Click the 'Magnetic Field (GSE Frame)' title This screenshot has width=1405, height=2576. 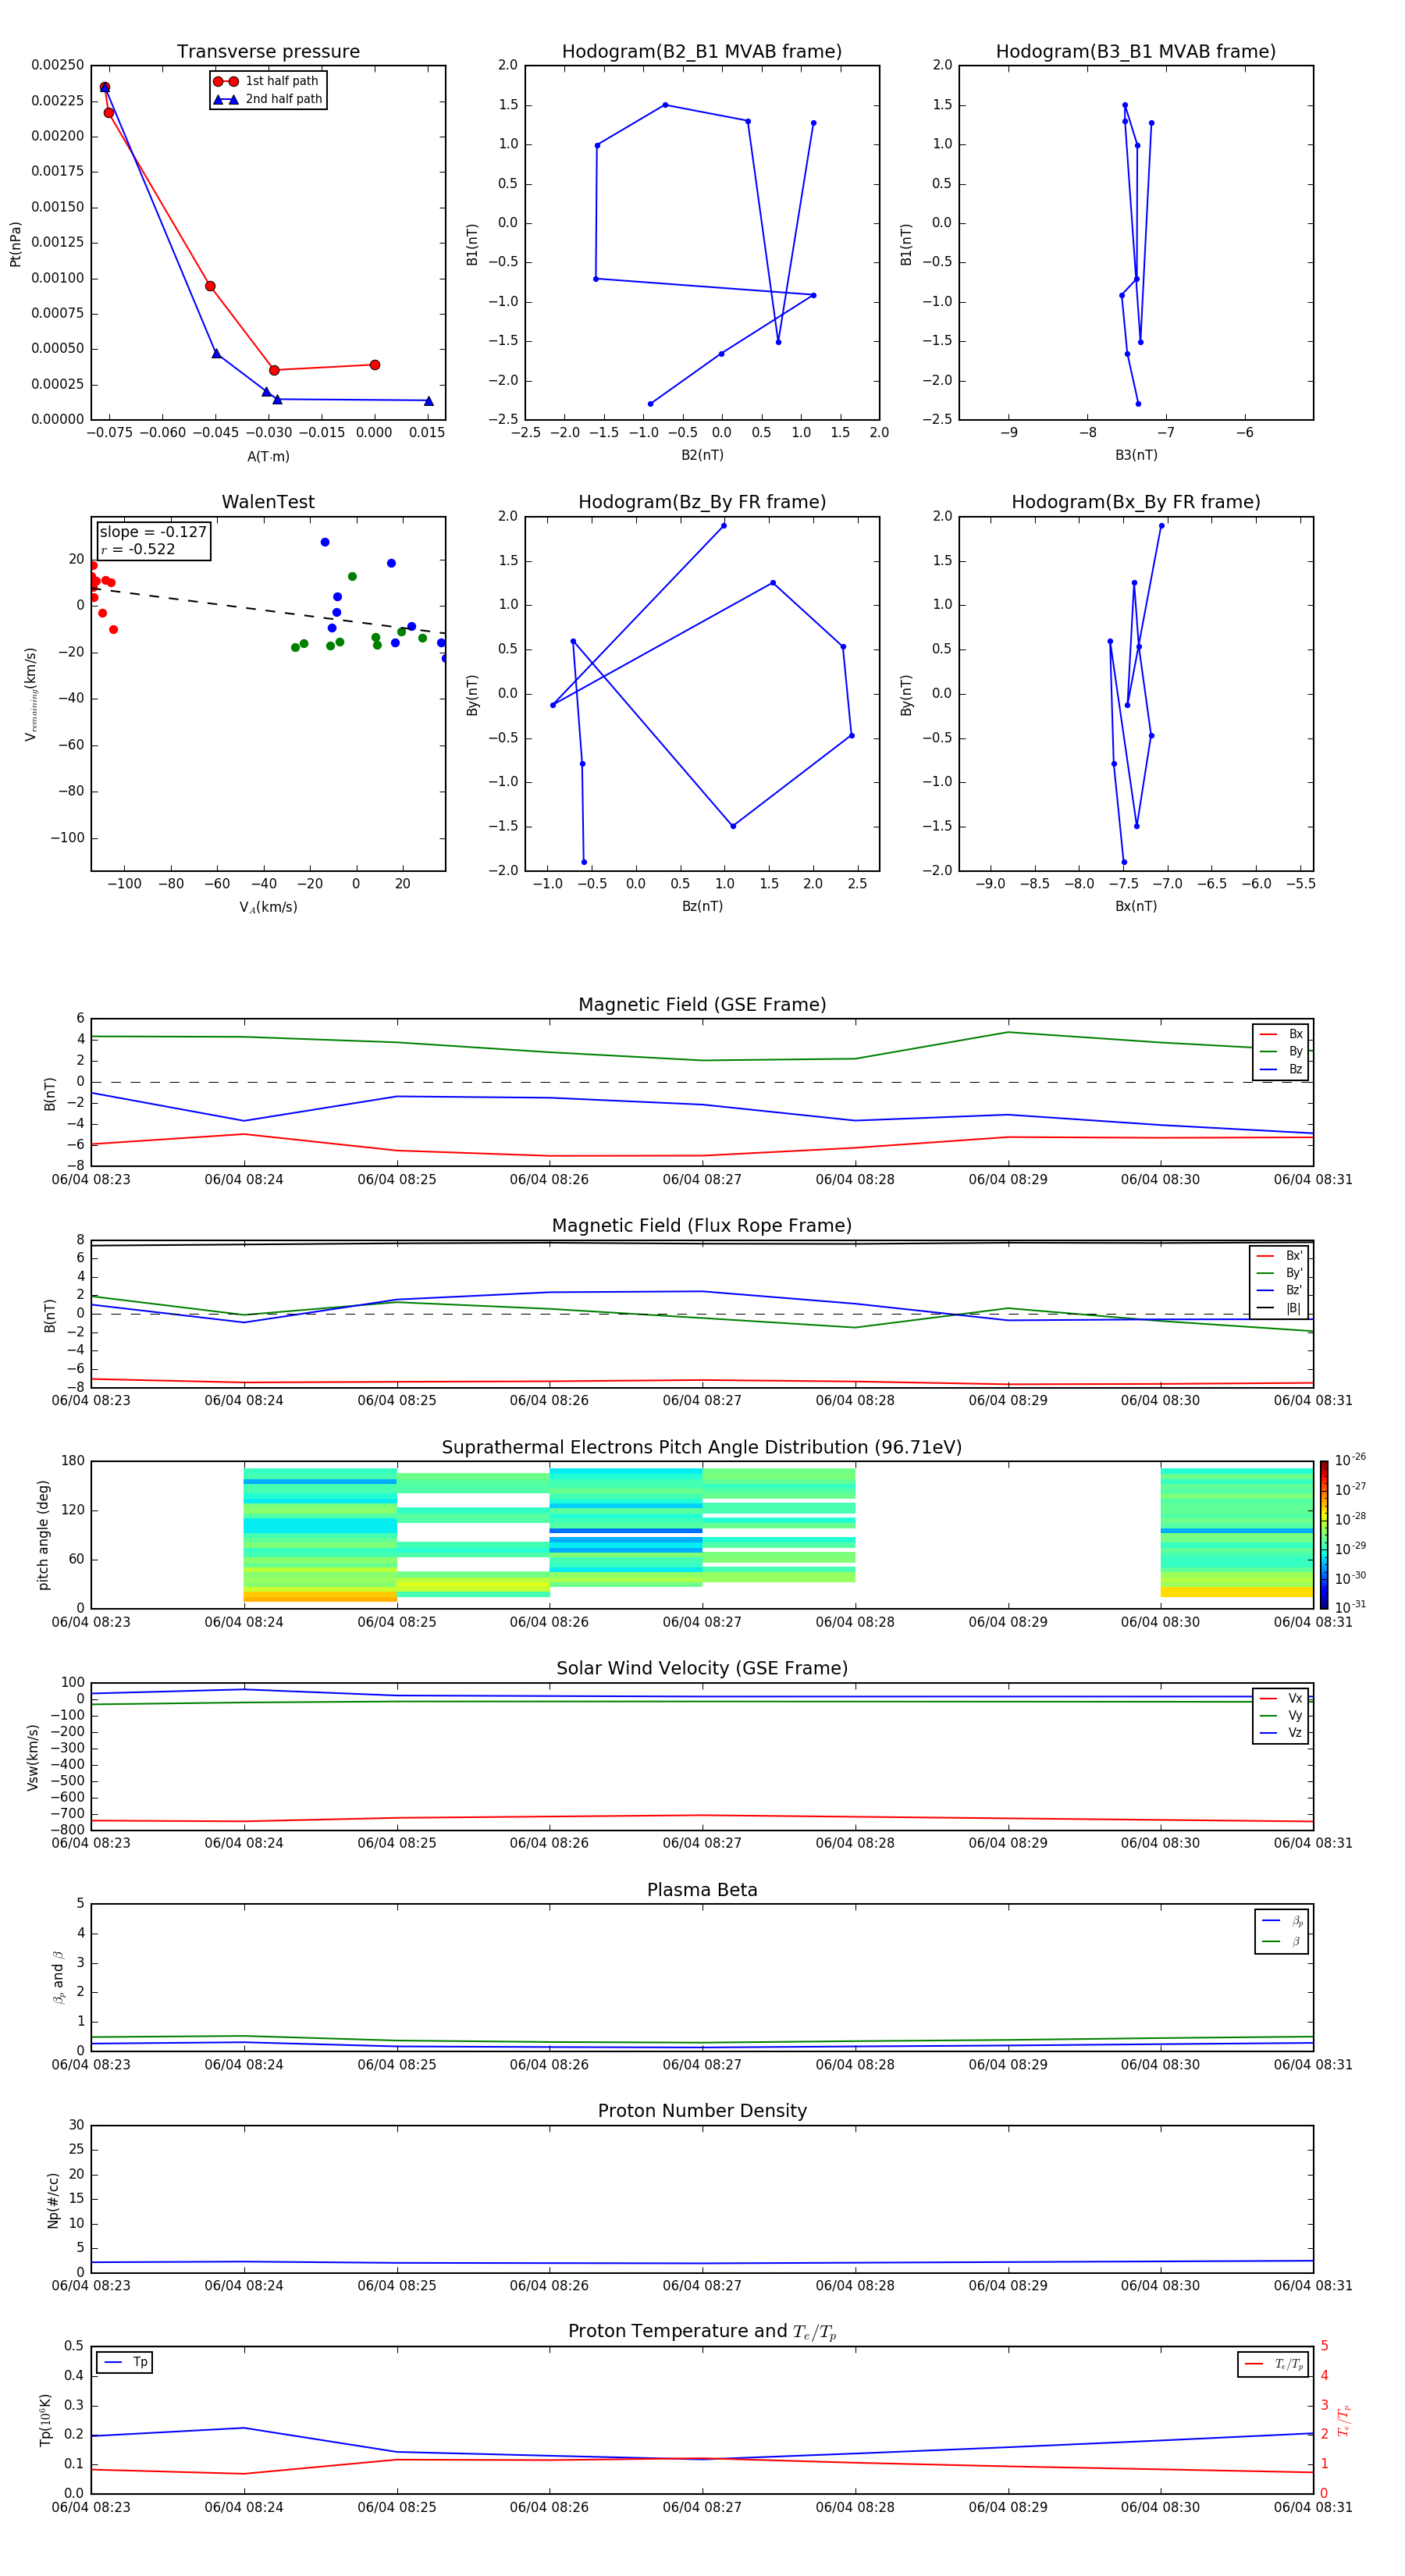[x=702, y=1005]
